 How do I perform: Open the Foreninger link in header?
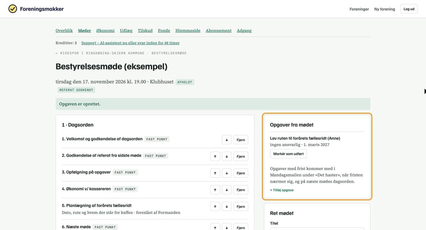tap(359, 9)
